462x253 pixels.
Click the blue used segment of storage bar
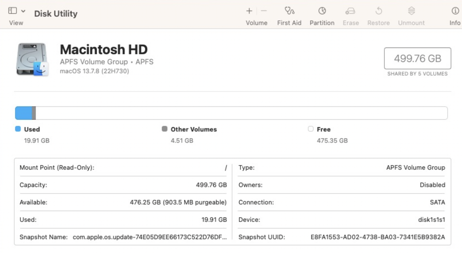(x=24, y=113)
